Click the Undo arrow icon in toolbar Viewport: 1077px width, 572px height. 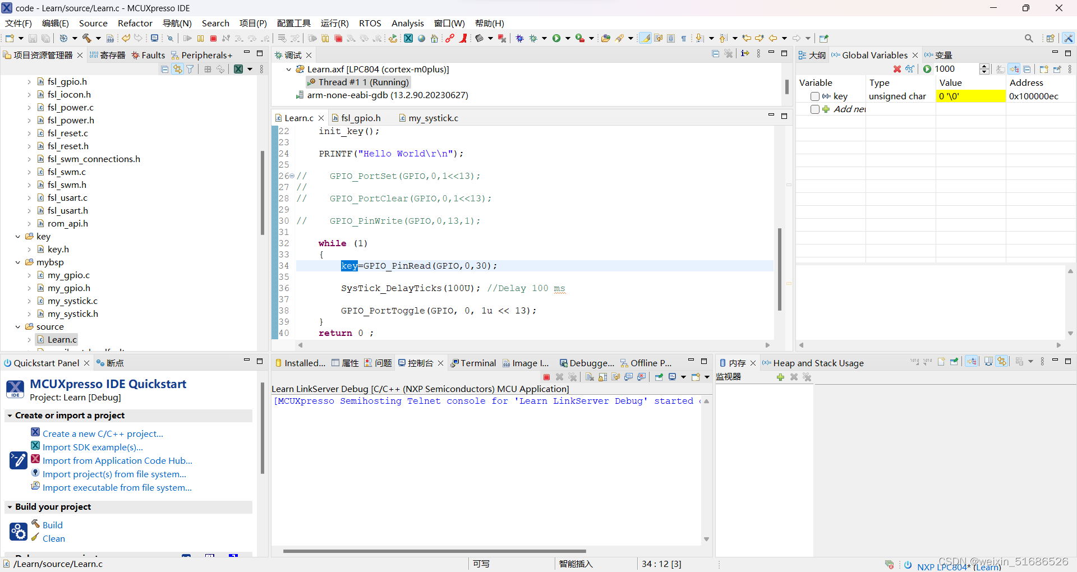[x=126, y=38]
